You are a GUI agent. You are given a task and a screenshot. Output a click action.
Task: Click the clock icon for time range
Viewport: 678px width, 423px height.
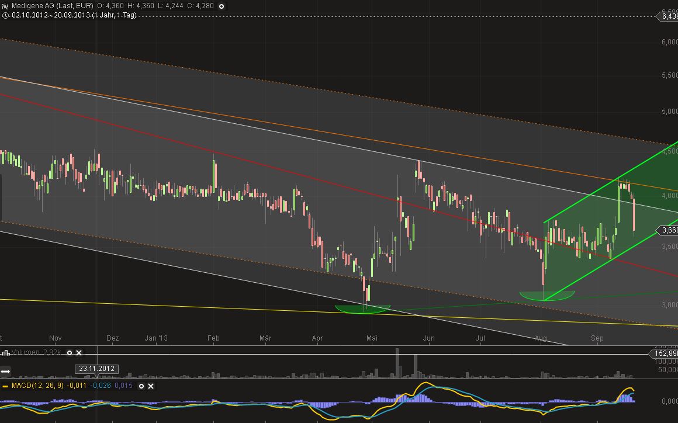5,15
